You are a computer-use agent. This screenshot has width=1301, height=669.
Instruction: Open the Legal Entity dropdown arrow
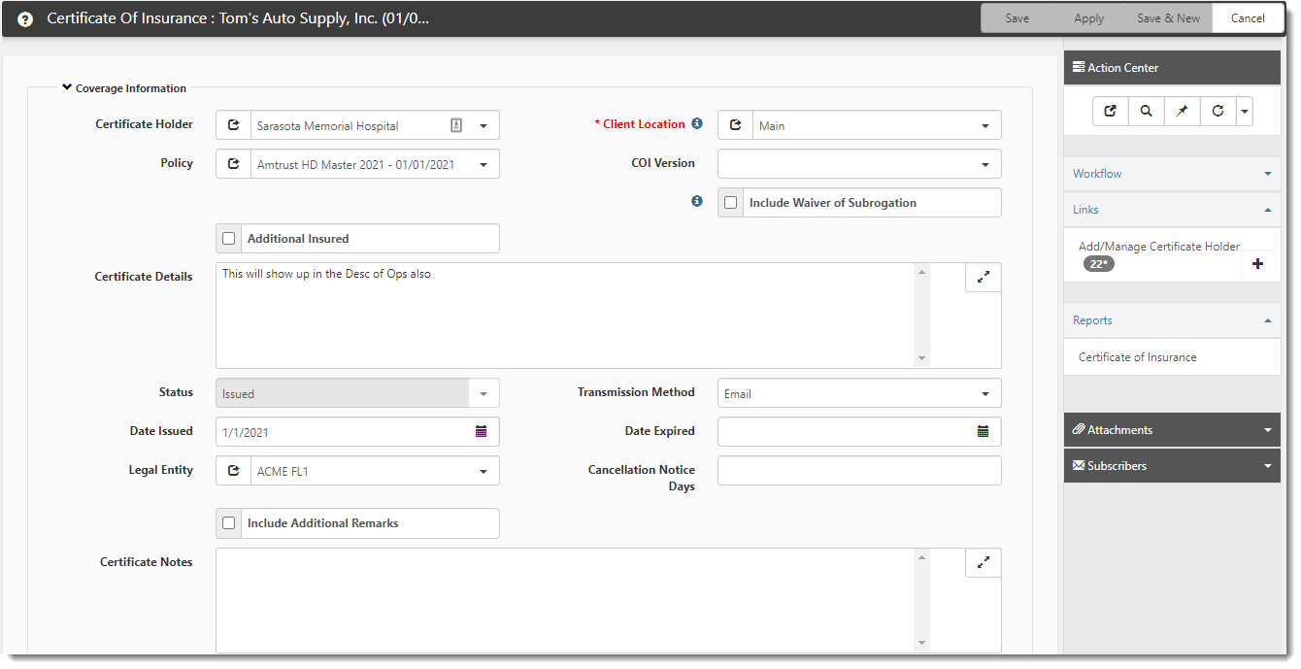(x=484, y=471)
